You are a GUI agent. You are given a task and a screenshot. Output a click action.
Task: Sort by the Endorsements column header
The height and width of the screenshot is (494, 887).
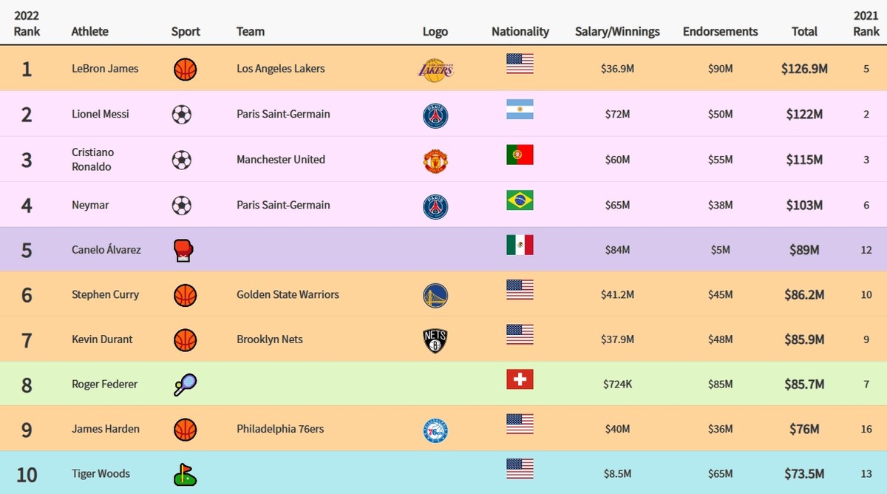click(x=720, y=31)
